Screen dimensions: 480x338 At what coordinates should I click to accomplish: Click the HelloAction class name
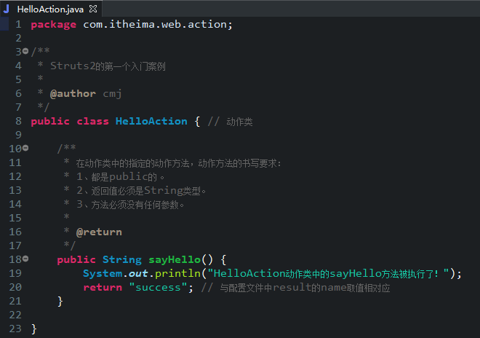(151, 121)
